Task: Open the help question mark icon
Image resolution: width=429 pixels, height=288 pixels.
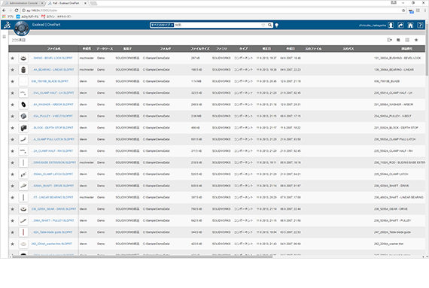Action: tap(420, 25)
